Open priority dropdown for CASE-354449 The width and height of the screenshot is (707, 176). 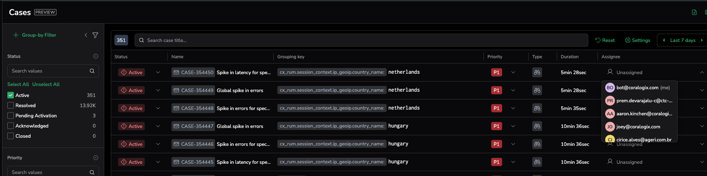[513, 90]
